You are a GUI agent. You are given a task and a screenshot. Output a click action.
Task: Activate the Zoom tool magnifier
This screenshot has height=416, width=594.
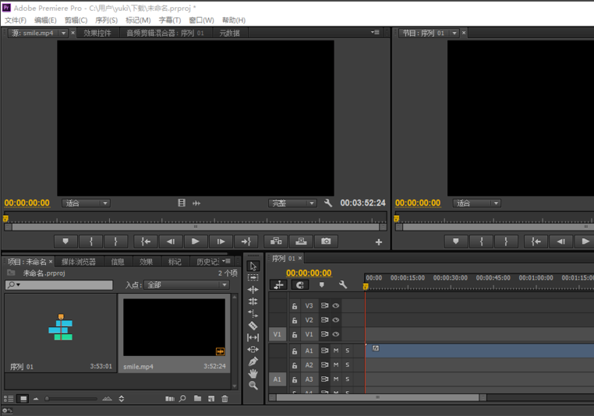(x=253, y=386)
